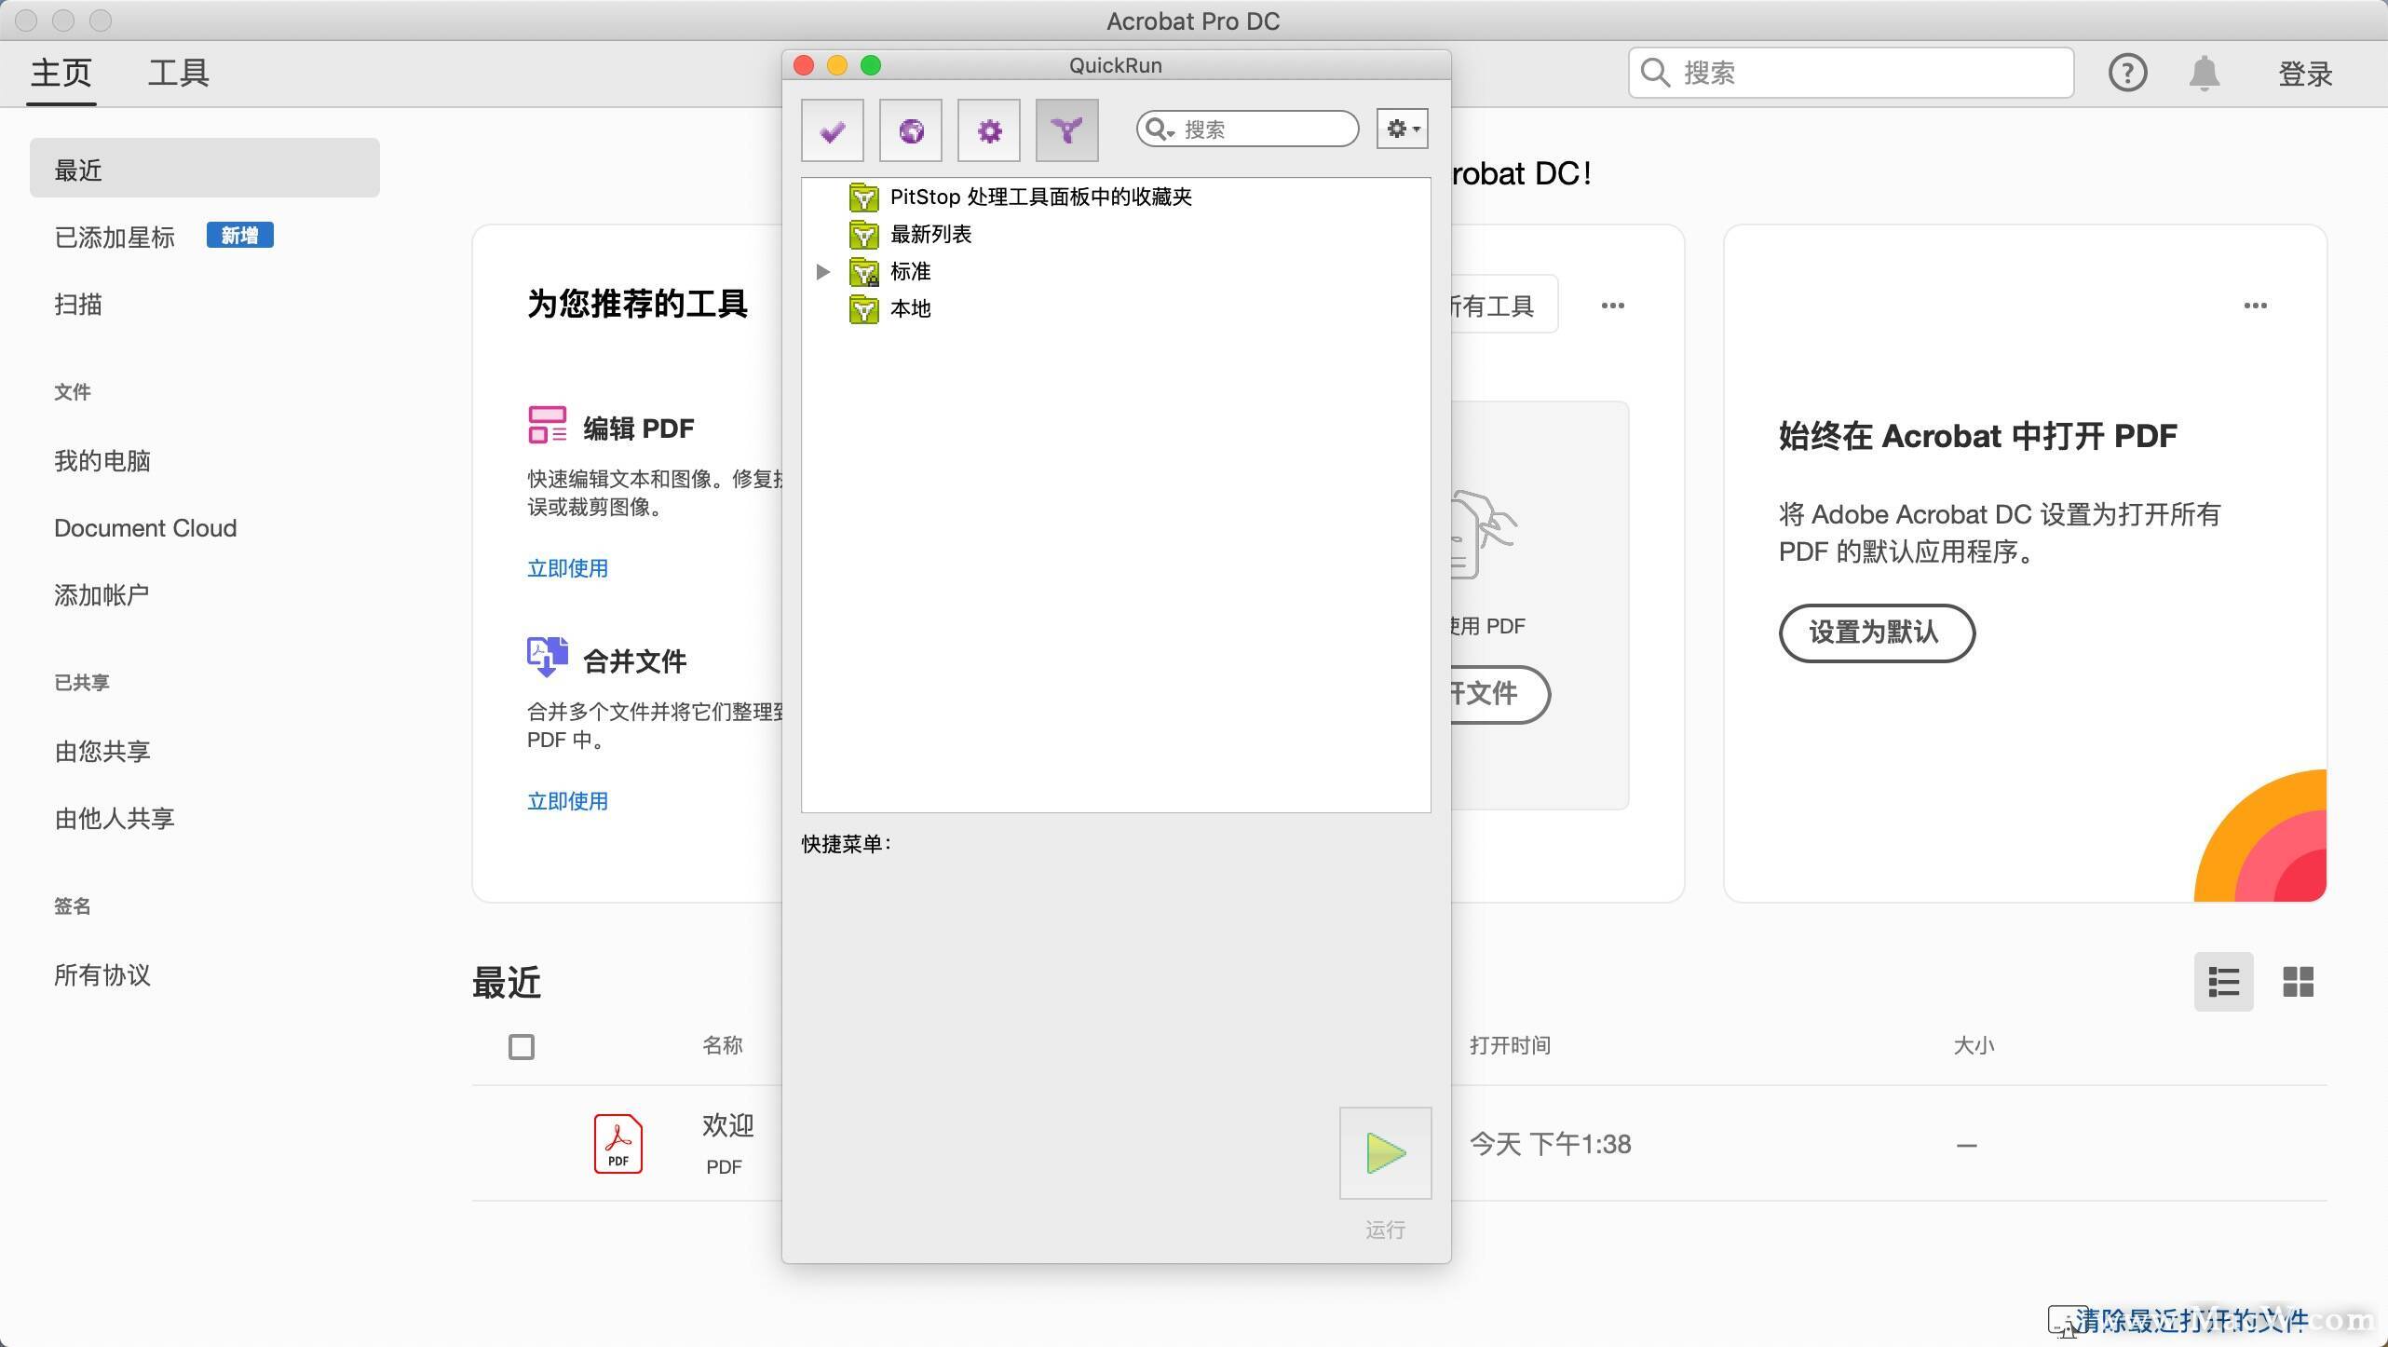
Task: Select the 最新列表 tree item
Action: tap(1116, 234)
